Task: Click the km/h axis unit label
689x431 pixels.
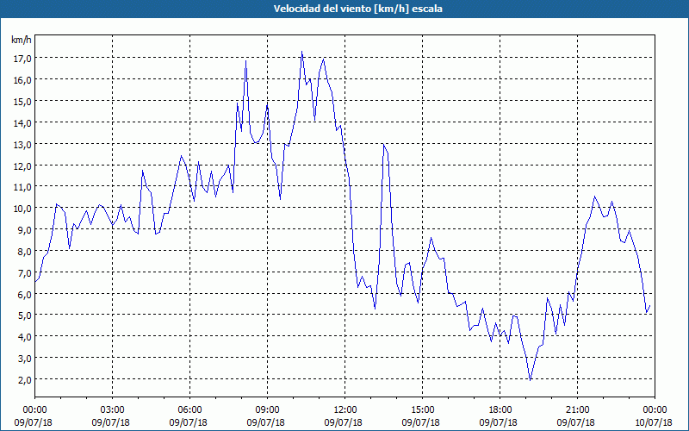Action: click(x=22, y=41)
